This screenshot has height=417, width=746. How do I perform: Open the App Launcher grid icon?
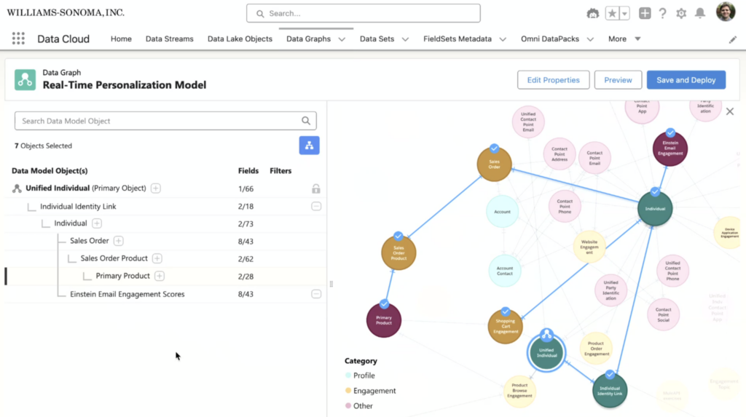click(x=18, y=39)
